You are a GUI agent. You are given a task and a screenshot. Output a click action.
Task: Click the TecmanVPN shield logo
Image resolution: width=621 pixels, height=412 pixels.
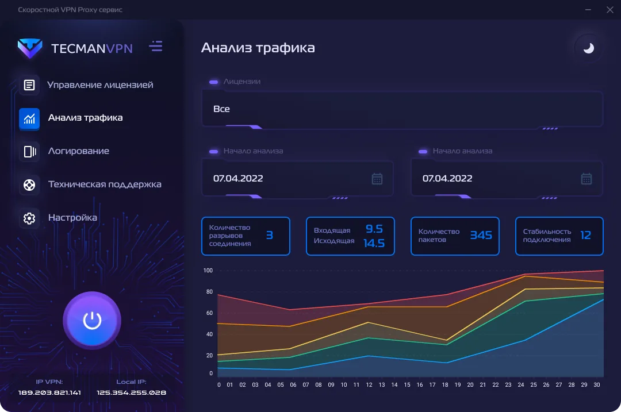30,48
